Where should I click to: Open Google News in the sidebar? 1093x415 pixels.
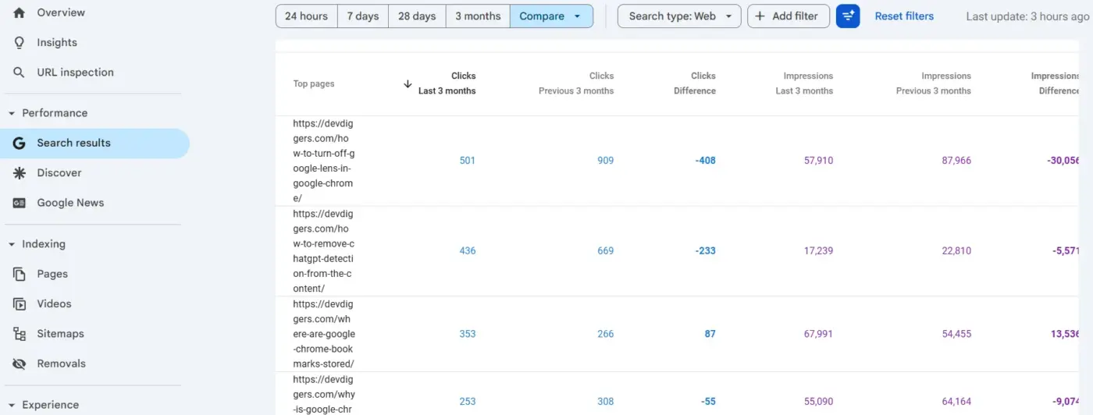point(70,203)
